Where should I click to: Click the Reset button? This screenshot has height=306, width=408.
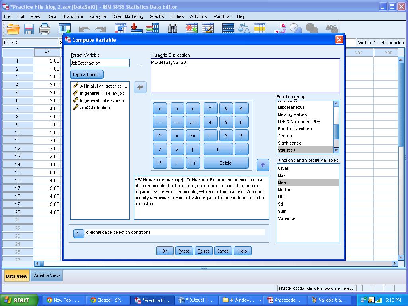point(203,251)
